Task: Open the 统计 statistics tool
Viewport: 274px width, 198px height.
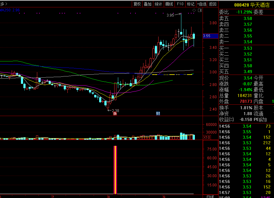Action: pyautogui.click(x=158, y=4)
